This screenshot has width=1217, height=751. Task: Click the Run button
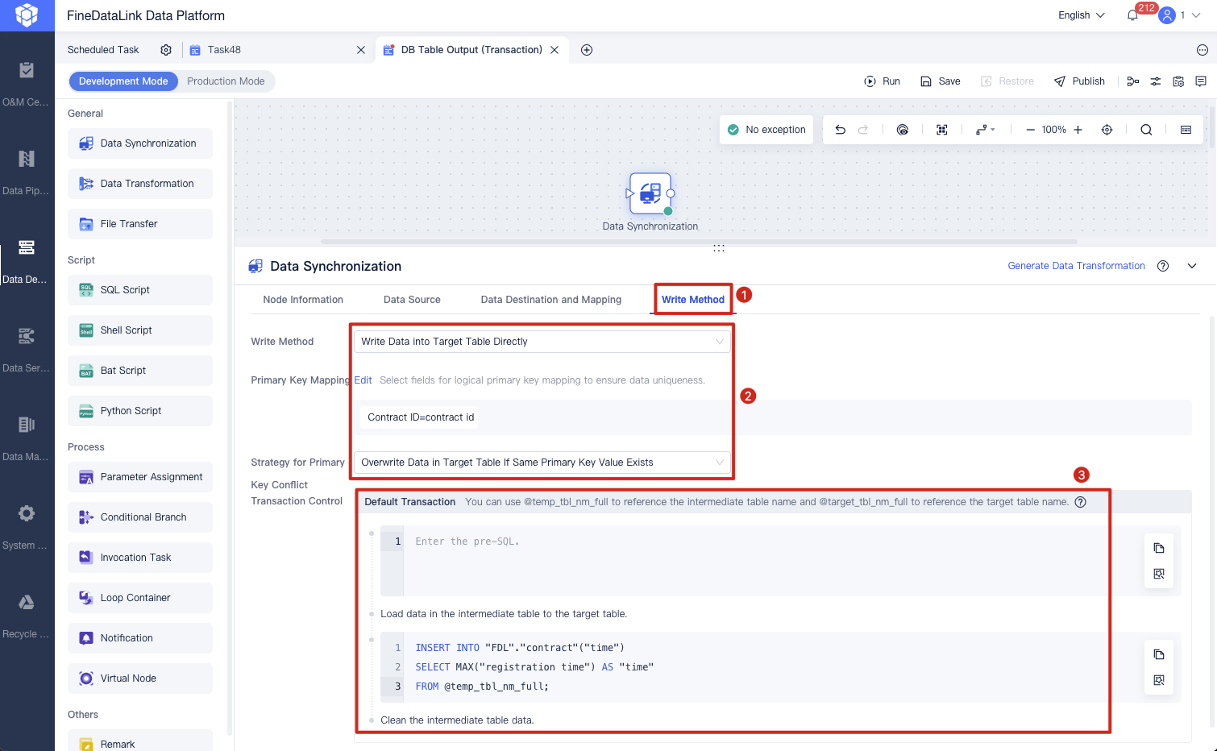882,81
